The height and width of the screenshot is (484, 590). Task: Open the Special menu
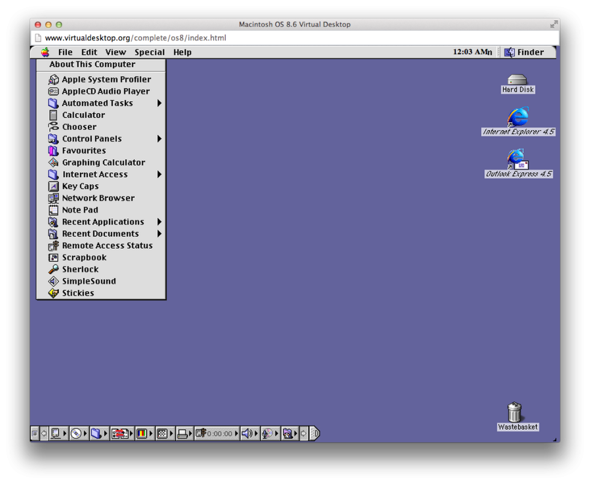pyautogui.click(x=149, y=52)
